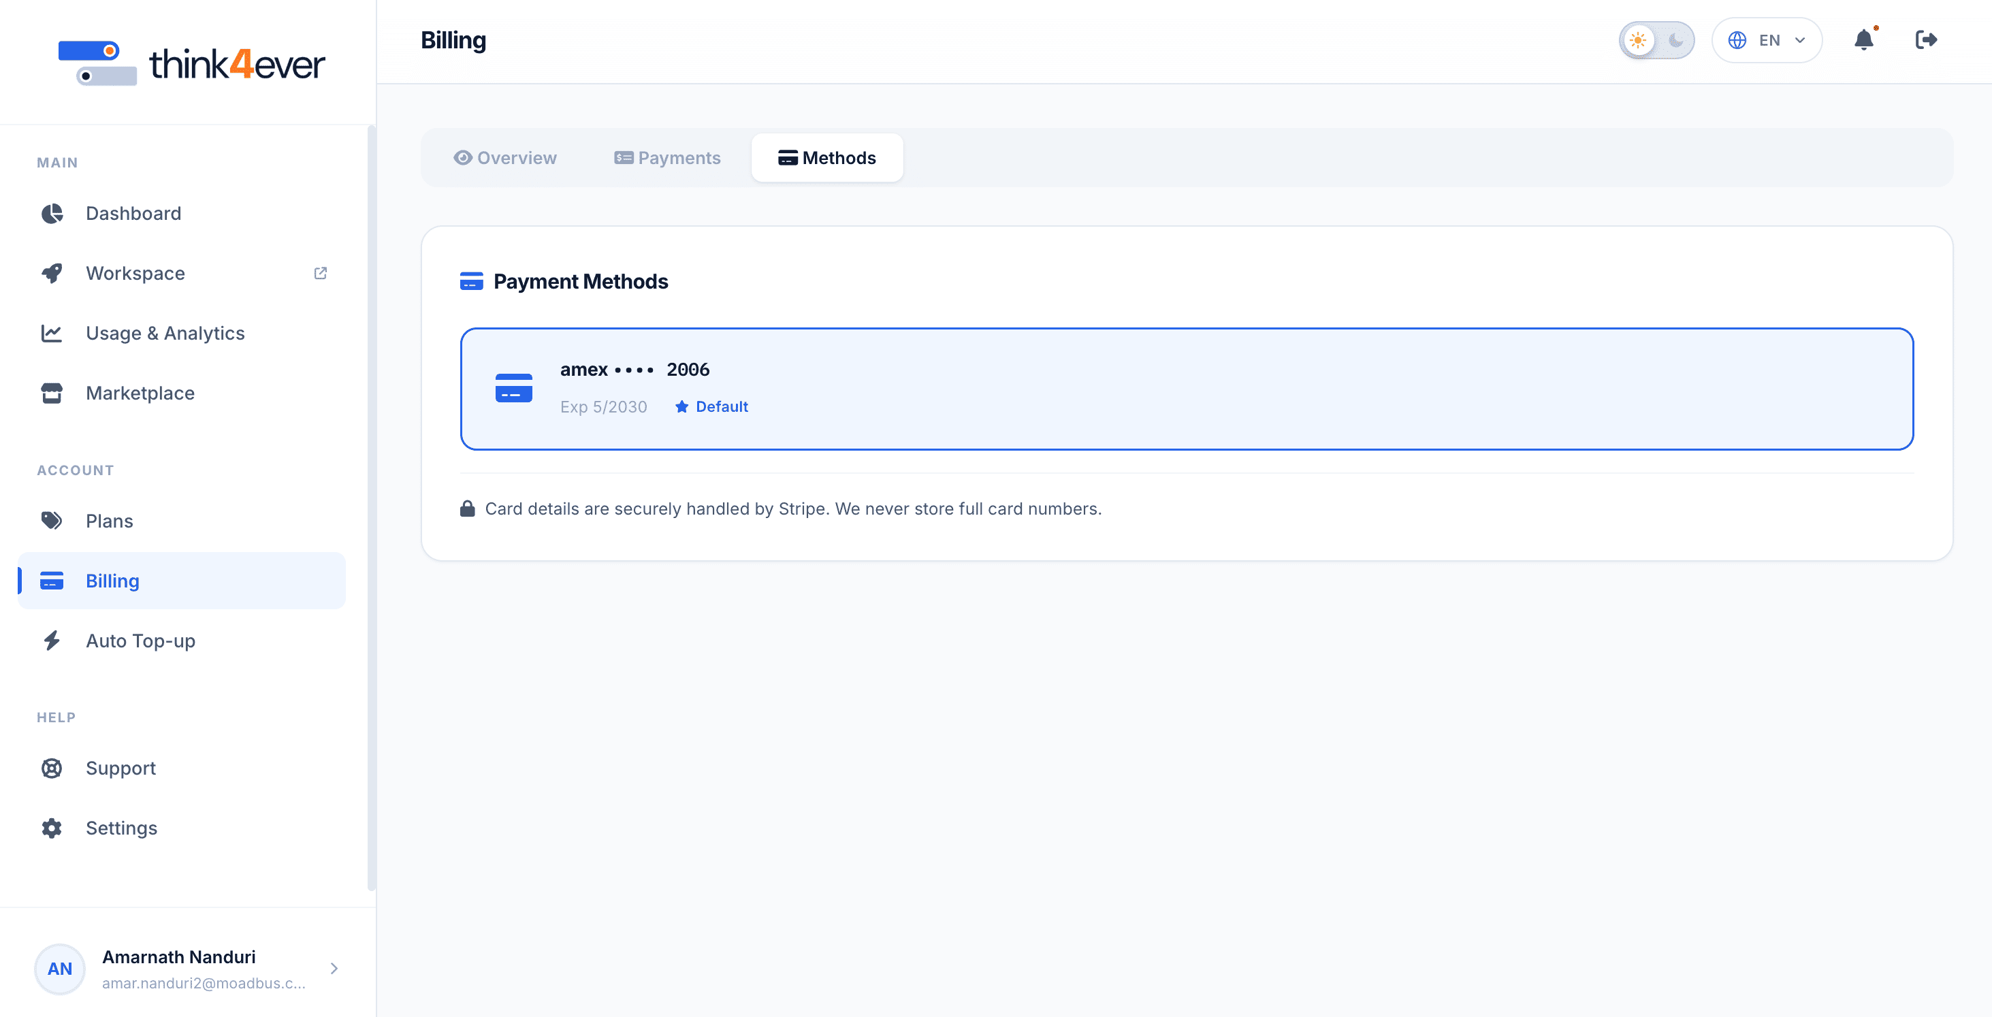
Task: Click the 'amex •••• 2006' card label
Action: [635, 370]
